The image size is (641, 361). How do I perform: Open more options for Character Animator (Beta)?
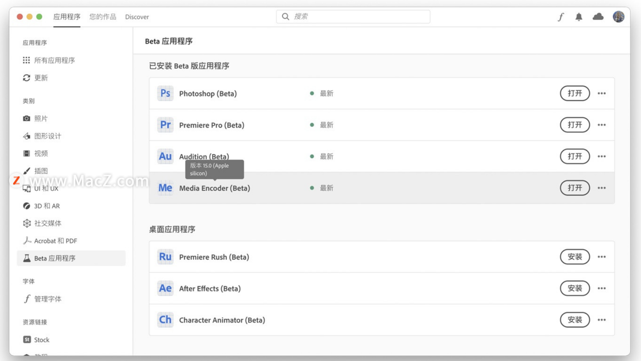(x=601, y=320)
